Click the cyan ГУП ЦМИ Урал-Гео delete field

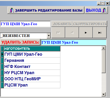[74, 42]
